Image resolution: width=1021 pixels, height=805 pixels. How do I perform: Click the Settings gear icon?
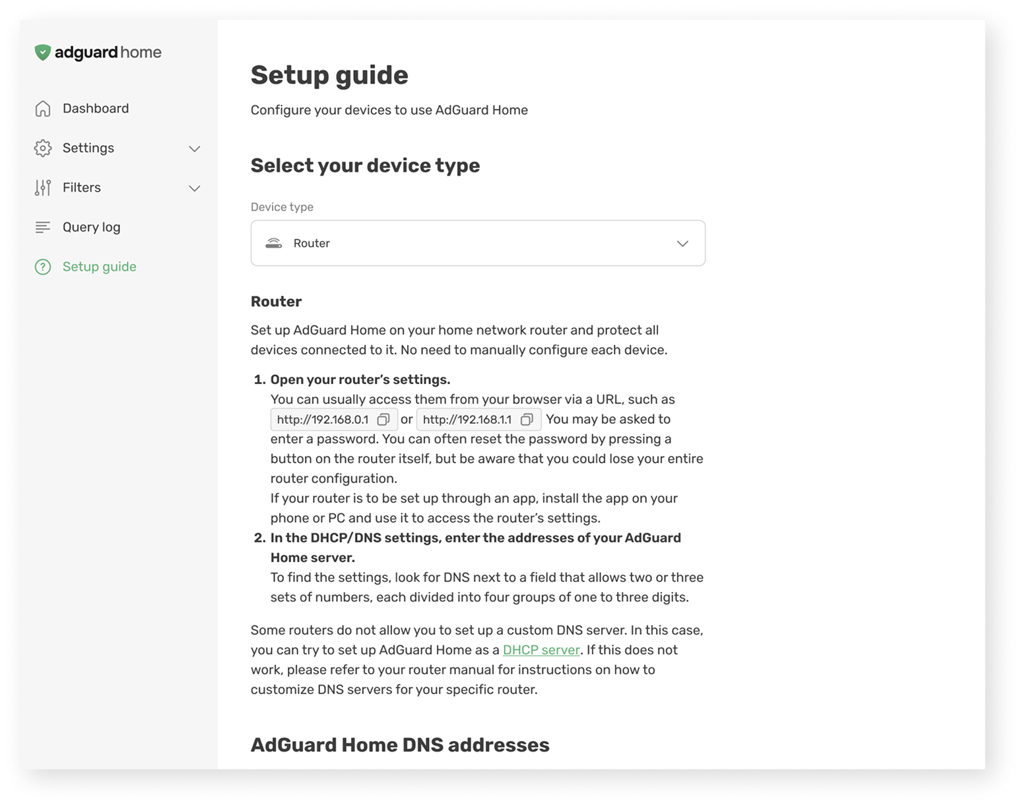43,148
